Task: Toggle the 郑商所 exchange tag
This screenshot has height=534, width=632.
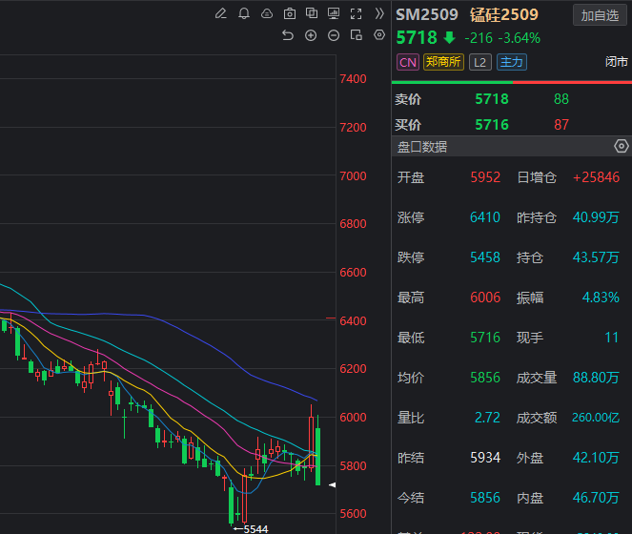Action: [x=443, y=62]
